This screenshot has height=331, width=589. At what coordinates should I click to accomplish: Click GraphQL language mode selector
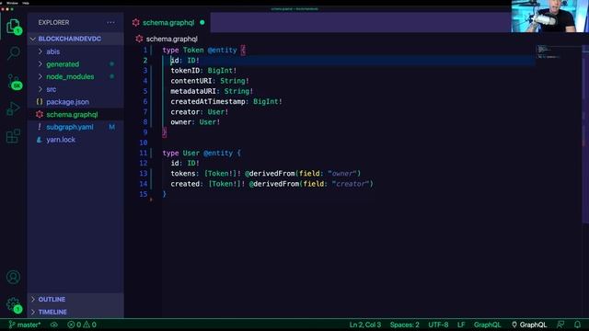[x=487, y=325]
